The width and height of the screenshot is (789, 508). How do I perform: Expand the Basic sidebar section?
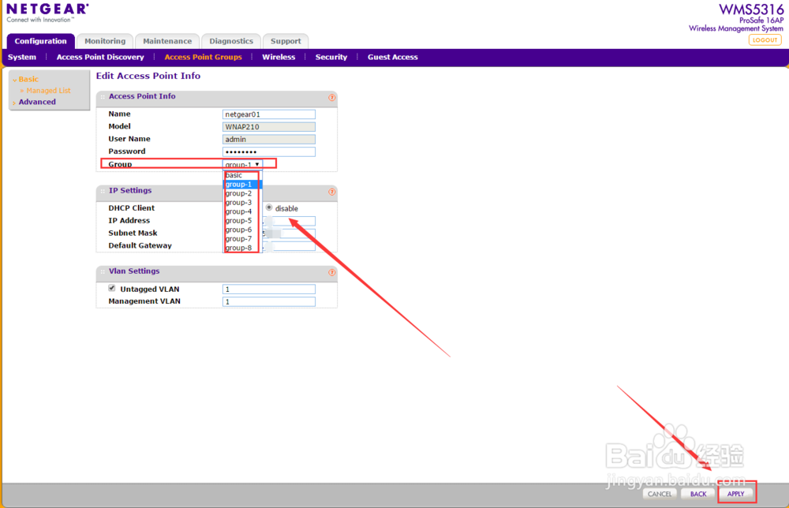[x=28, y=79]
